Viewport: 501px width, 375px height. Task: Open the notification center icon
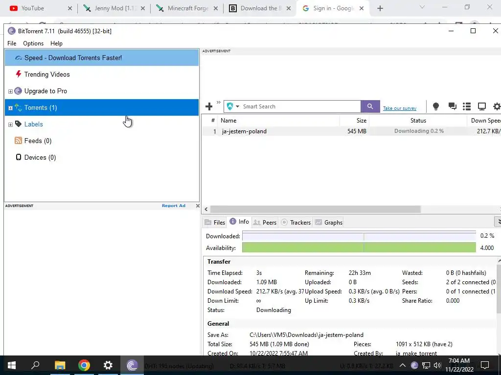[485, 365]
